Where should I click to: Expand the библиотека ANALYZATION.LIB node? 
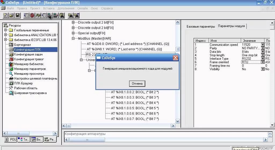(x=6, y=35)
